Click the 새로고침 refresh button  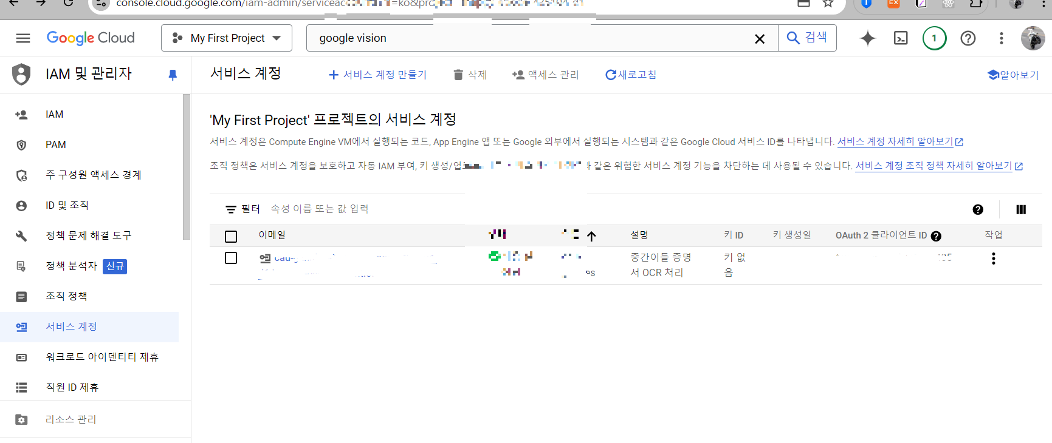pos(630,75)
